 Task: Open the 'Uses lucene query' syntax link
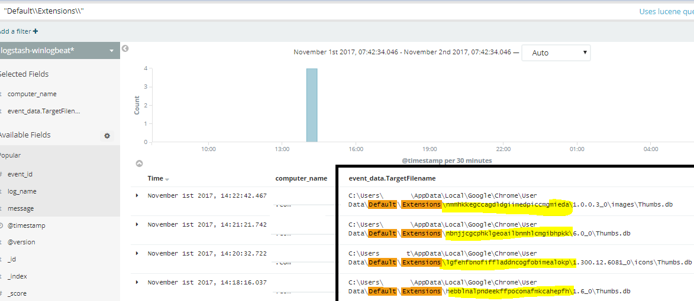pos(667,11)
